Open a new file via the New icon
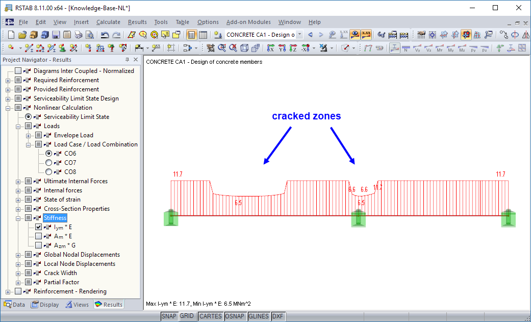The width and height of the screenshot is (531, 322). pyautogui.click(x=10, y=34)
